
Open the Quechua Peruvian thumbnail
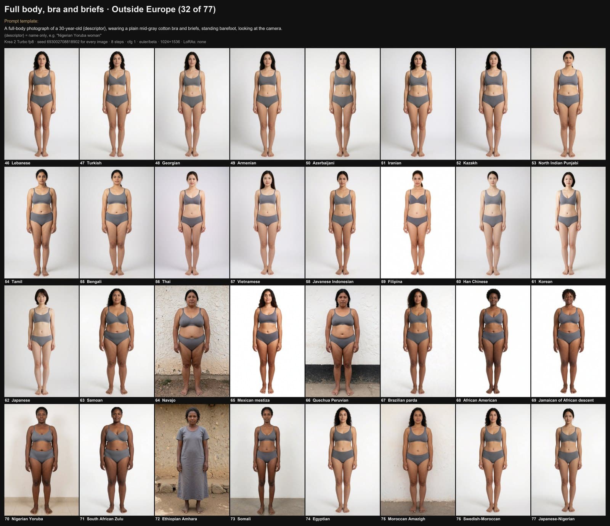point(342,341)
